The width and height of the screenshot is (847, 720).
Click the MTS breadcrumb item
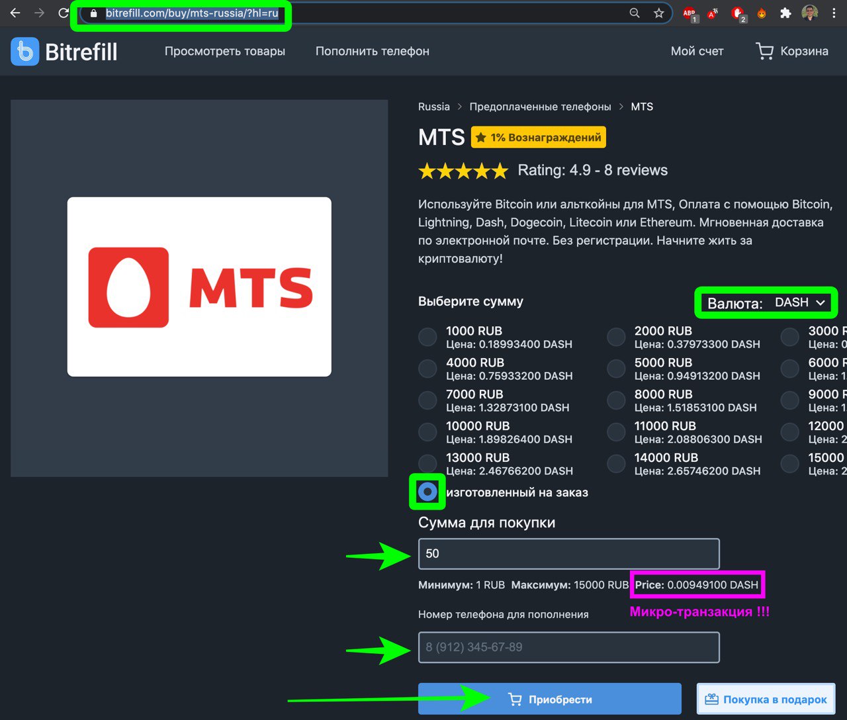[642, 107]
